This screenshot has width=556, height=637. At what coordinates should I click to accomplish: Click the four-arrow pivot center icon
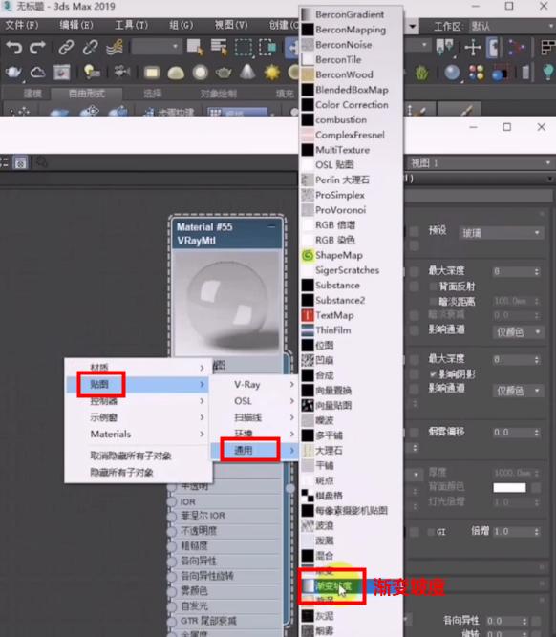tap(473, 48)
